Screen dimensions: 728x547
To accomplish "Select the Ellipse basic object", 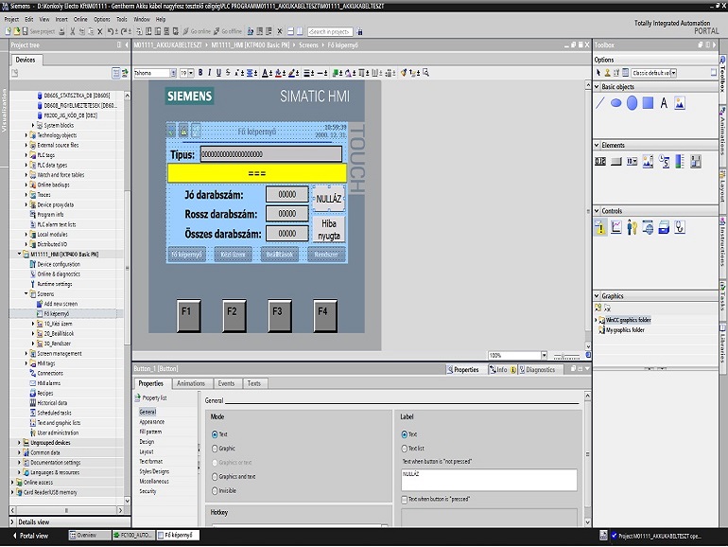I will pyautogui.click(x=616, y=103).
